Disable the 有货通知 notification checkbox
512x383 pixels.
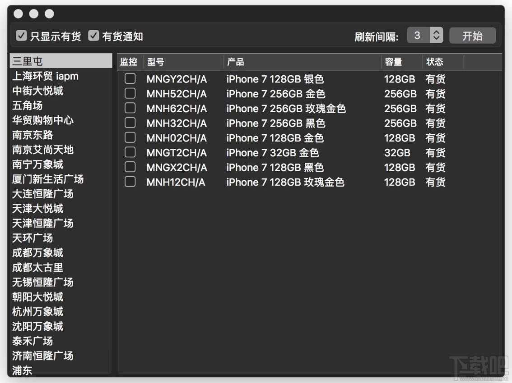coord(93,35)
